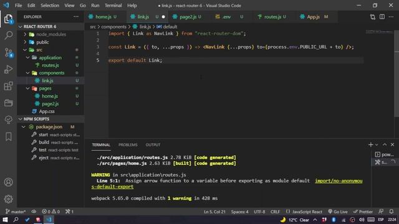The width and height of the screenshot is (399, 224).
Task: Open the project manager folder icon
Action: [x=8, y=103]
